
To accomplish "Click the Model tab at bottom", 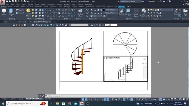I will 5,99.
